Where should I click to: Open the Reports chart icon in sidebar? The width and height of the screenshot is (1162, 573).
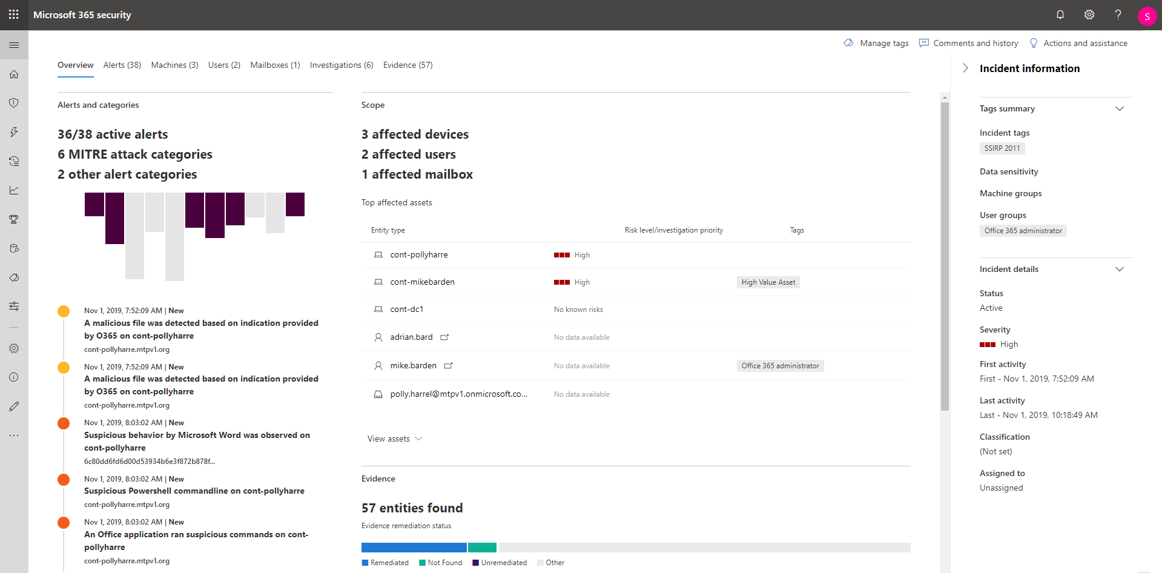[x=13, y=190]
